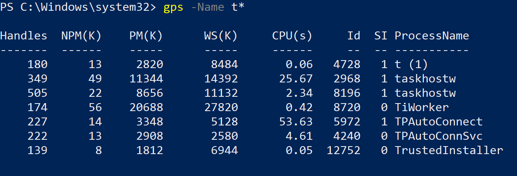Click Id value 5972
This screenshot has width=517, height=176.
coord(347,122)
